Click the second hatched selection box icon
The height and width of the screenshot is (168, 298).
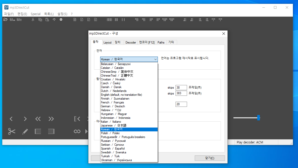tap(51, 131)
